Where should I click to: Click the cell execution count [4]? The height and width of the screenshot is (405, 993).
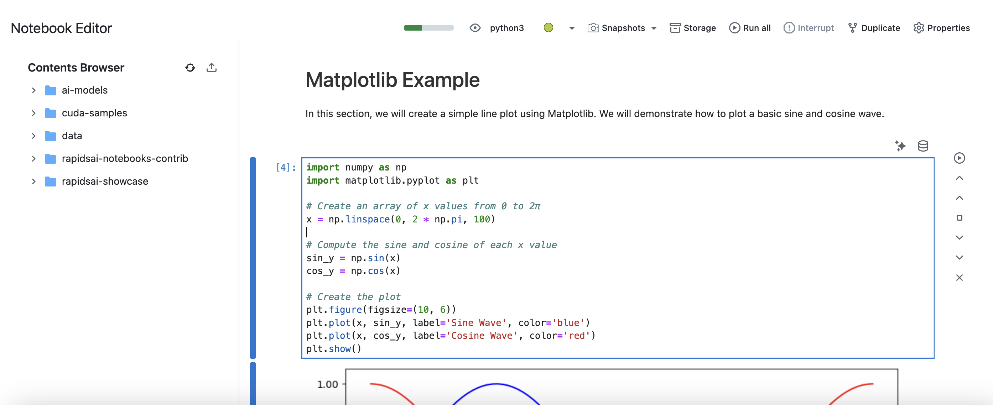coord(286,167)
